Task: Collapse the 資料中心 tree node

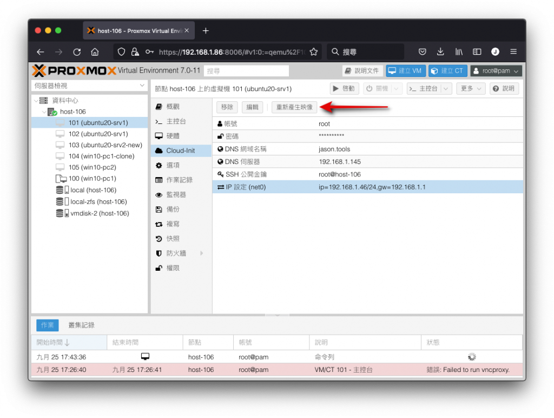Action: tap(36, 101)
